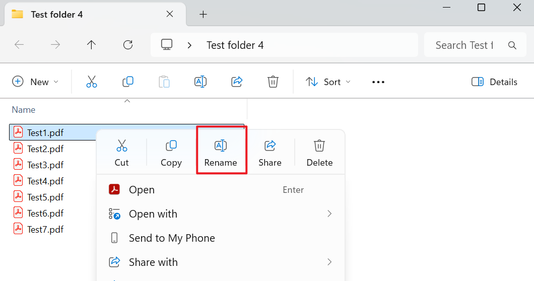Image resolution: width=534 pixels, height=281 pixels.
Task: Choose Cut in the context menu
Action: coord(121,153)
